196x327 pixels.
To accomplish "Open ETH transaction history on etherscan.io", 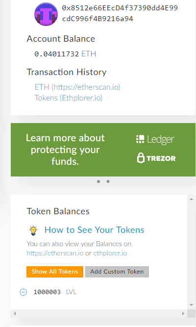I will pyautogui.click(x=77, y=87).
